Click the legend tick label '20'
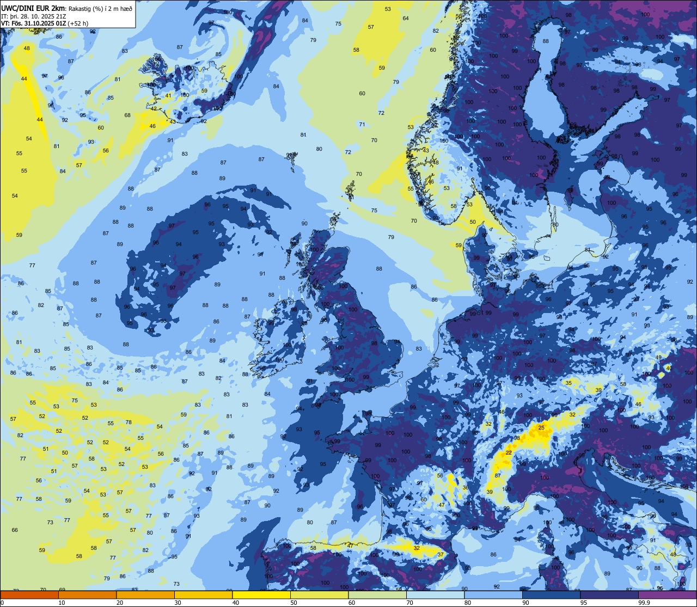Image resolution: width=697 pixels, height=607 pixels. tap(119, 603)
